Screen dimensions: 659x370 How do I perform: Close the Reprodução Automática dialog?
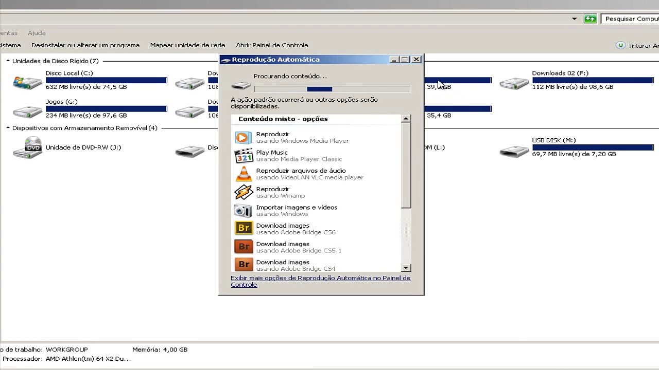(417, 60)
